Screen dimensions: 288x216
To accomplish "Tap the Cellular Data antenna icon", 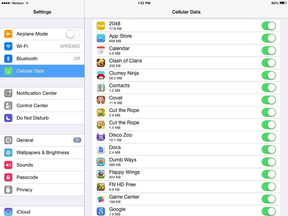I will (x=8, y=71).
